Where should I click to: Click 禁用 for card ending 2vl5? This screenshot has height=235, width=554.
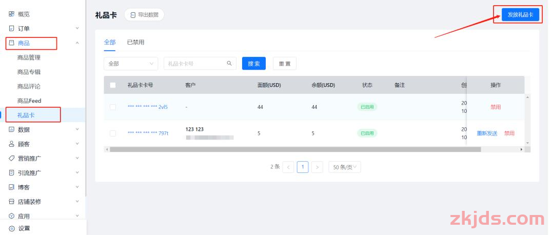(x=496, y=107)
